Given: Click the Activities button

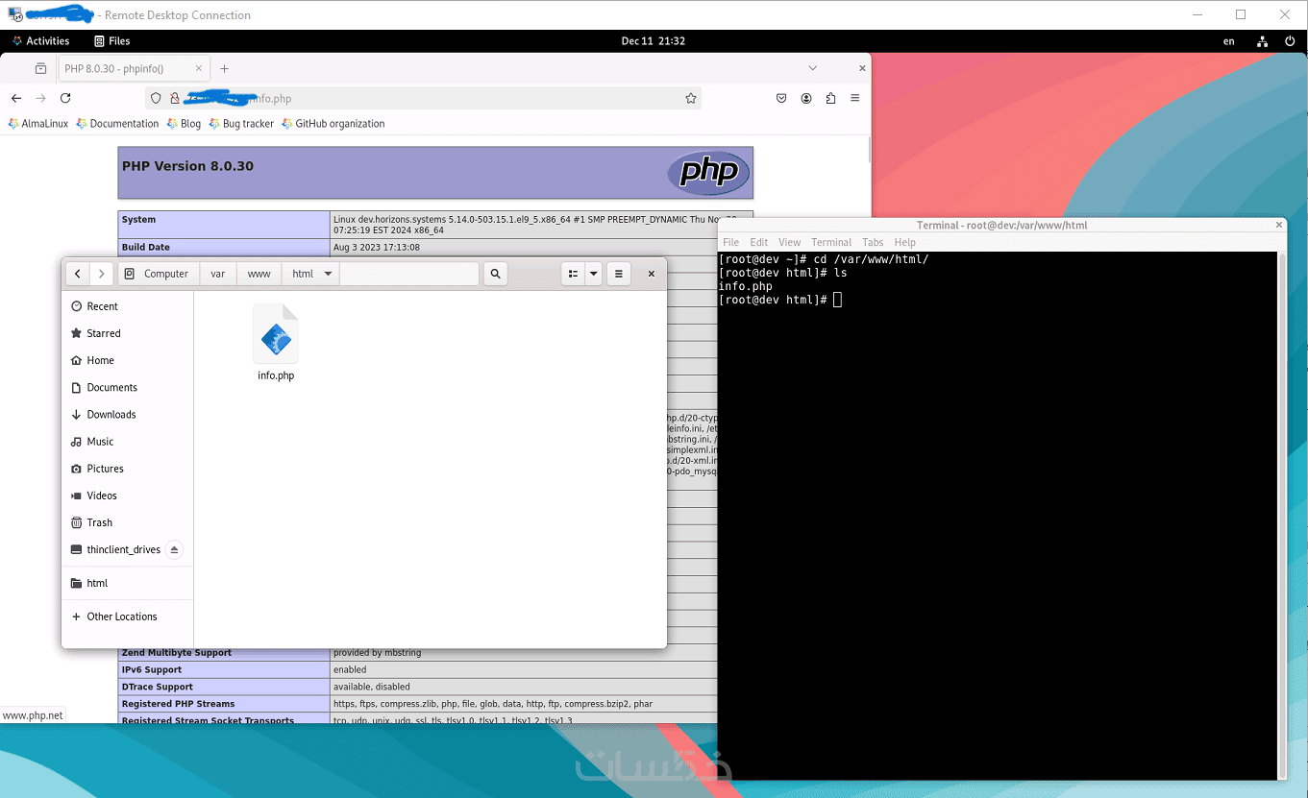Looking at the screenshot, I should point(40,41).
